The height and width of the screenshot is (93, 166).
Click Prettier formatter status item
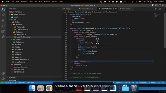pyautogui.click(x=152, y=83)
